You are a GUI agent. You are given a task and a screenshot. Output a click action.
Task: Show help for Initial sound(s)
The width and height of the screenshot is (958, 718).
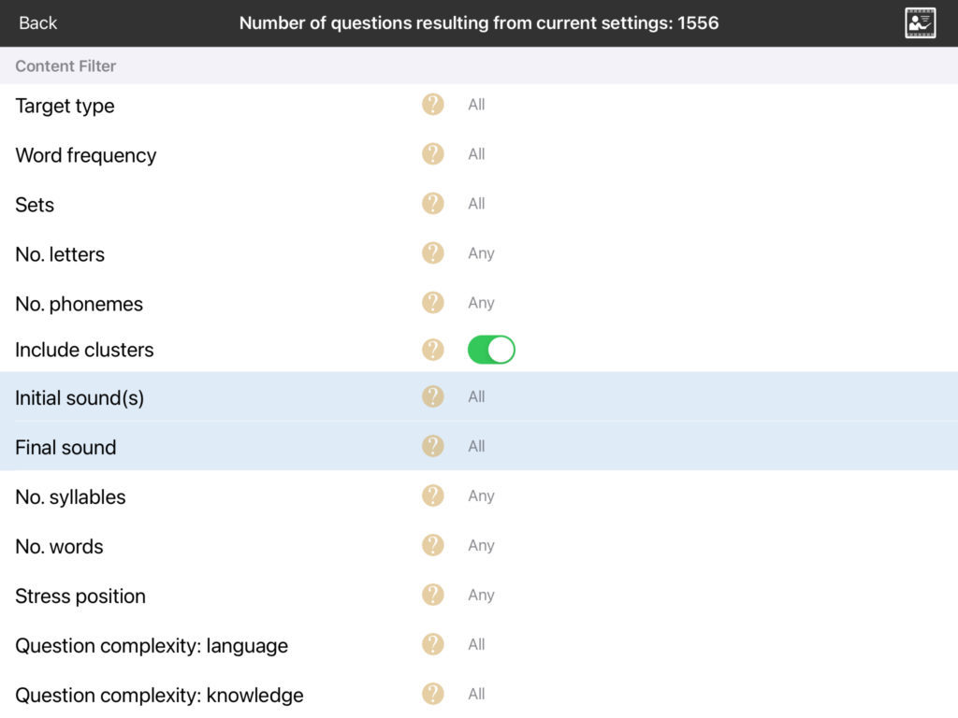click(x=432, y=397)
